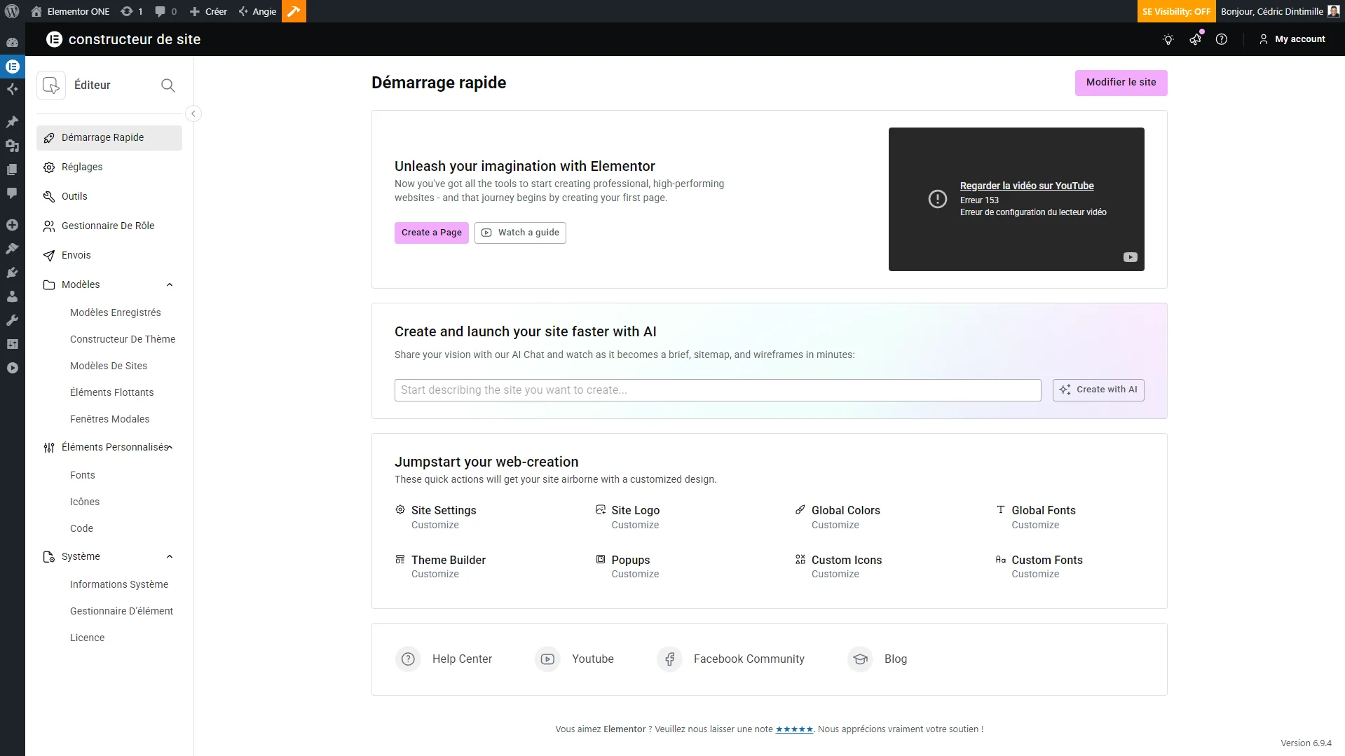Click the Modifier le site button
The image size is (1345, 756).
coord(1121,83)
